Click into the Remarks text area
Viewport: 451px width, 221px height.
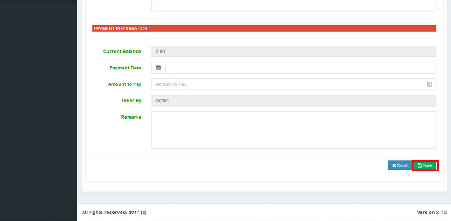293,130
